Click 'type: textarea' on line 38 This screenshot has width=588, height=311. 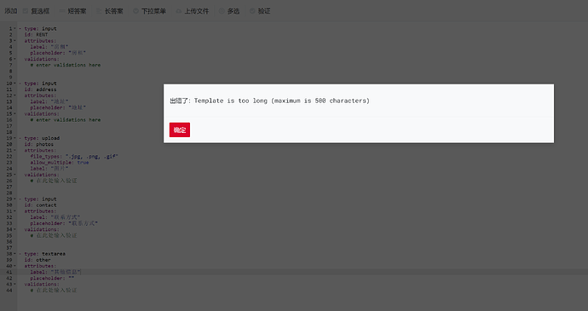pyautogui.click(x=45, y=254)
